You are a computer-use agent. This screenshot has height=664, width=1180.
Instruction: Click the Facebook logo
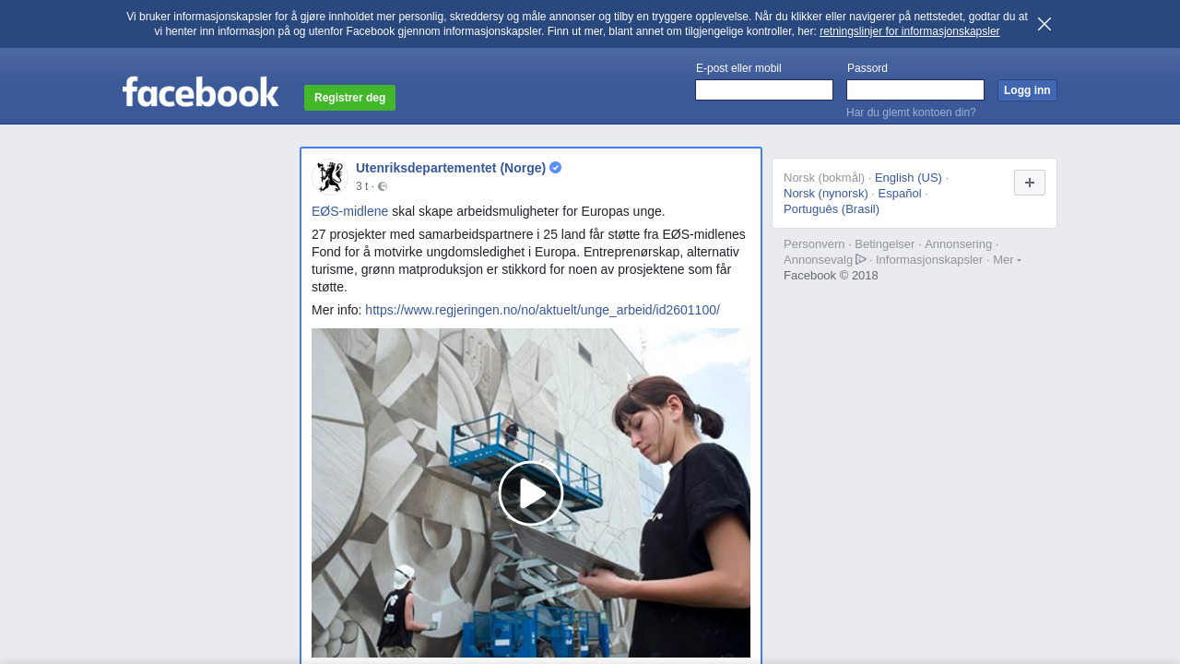pyautogui.click(x=201, y=91)
